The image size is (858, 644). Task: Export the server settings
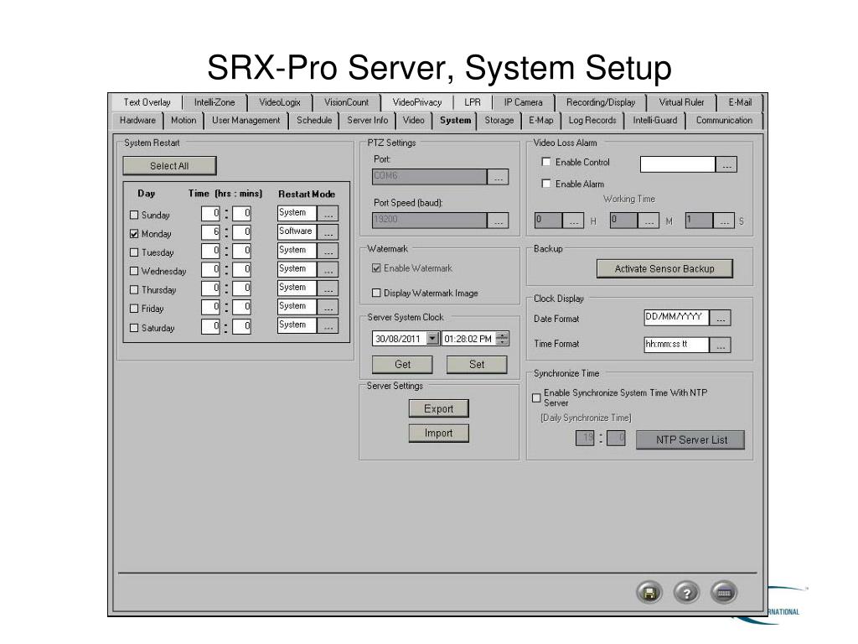pyautogui.click(x=438, y=408)
